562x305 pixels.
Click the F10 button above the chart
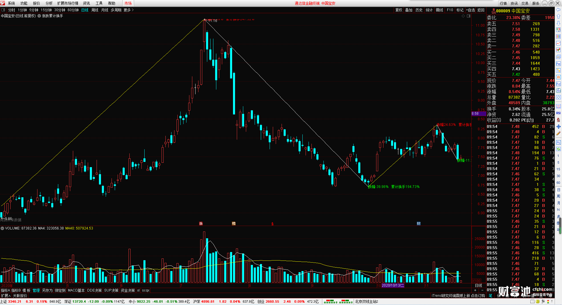coord(450,10)
